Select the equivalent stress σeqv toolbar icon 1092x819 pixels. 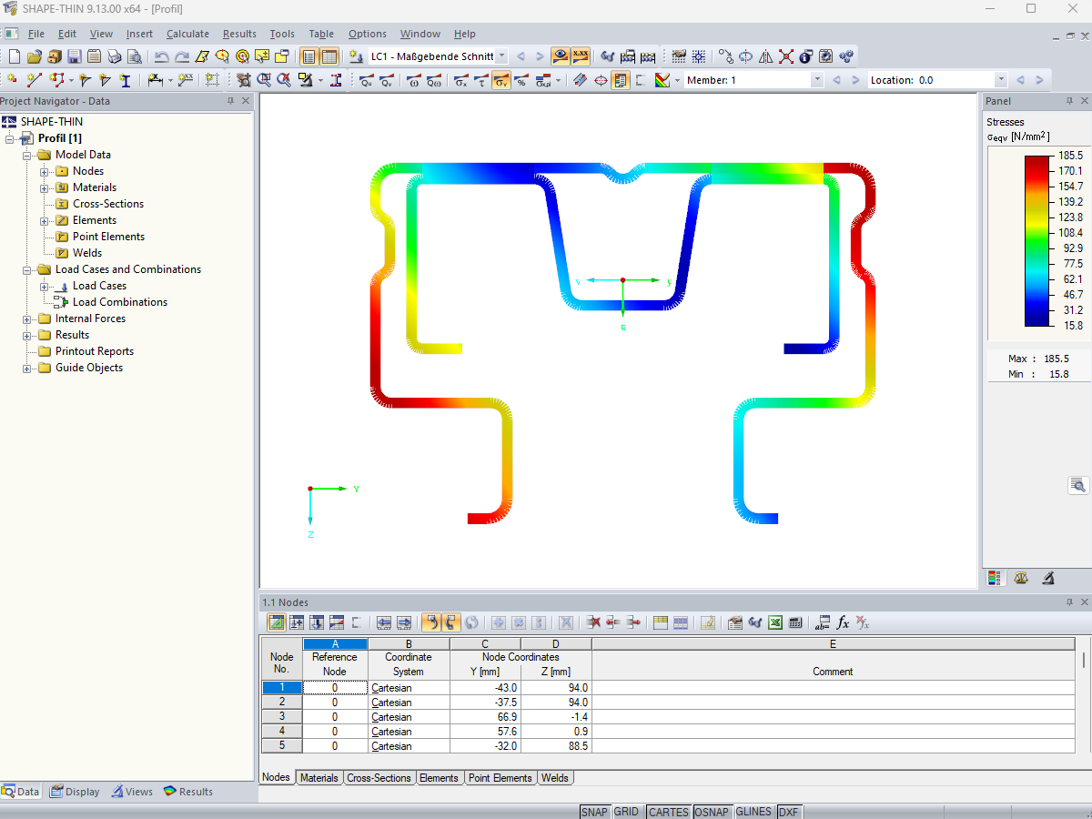[500, 80]
